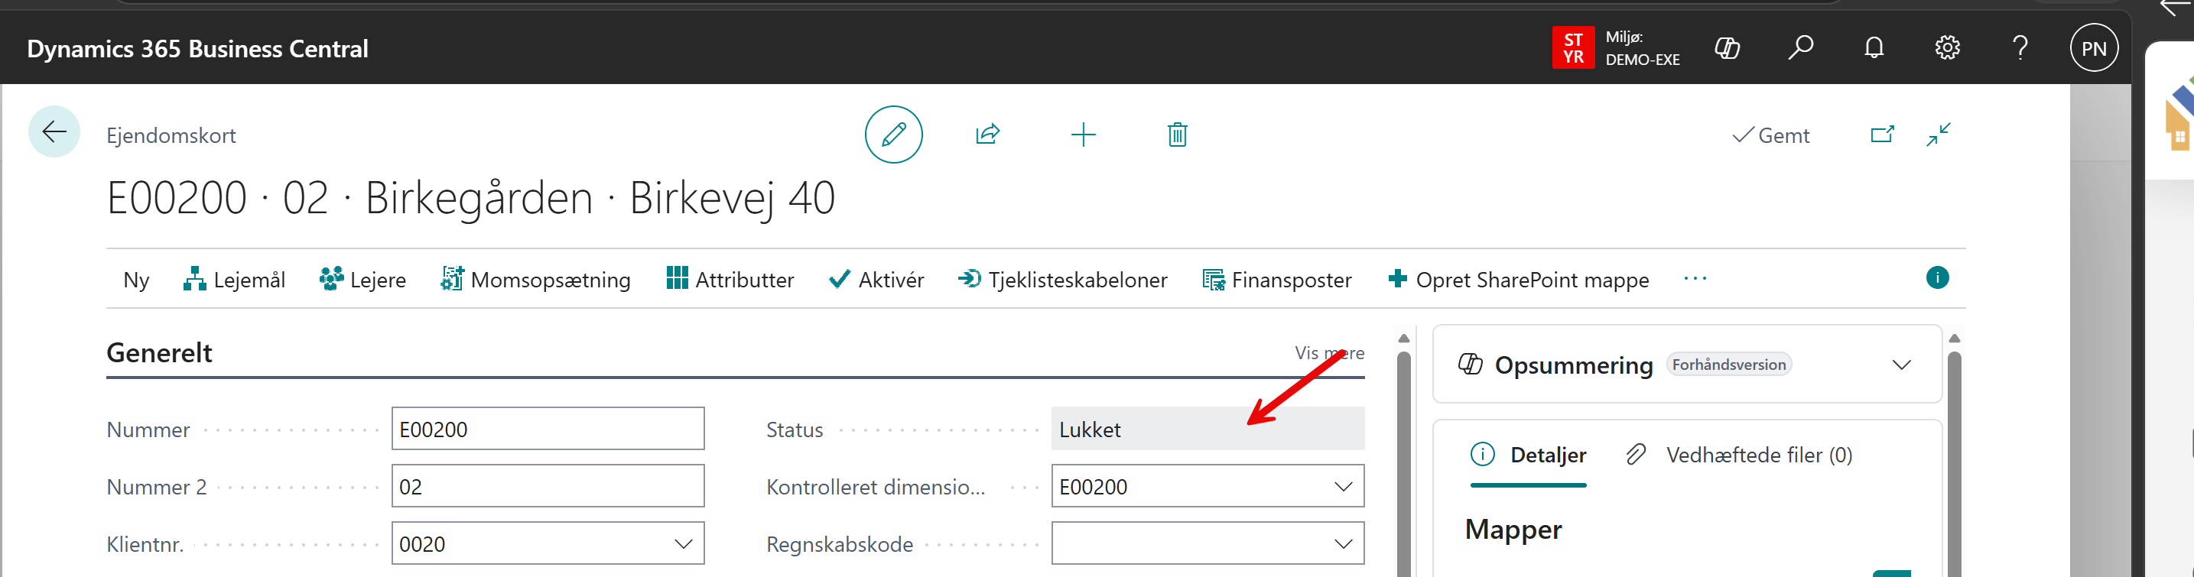Viewport: 2194px width, 577px height.
Task: Toggle the FactBox info pane icon
Action: [x=1937, y=278]
